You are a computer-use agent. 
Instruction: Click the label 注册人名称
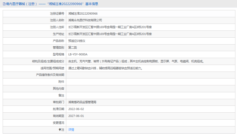point(57,20)
